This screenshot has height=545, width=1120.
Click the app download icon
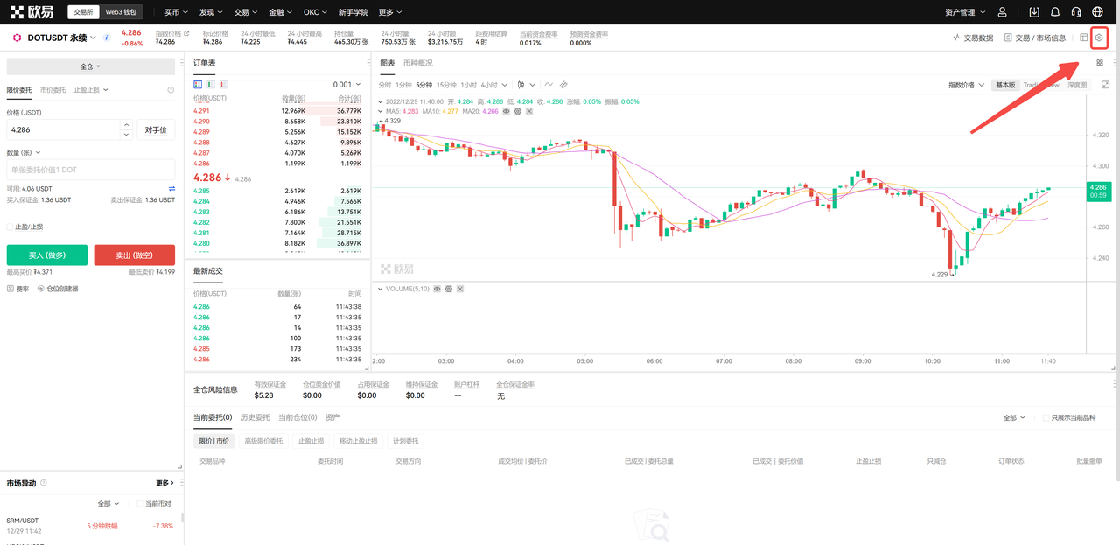[x=1034, y=12]
